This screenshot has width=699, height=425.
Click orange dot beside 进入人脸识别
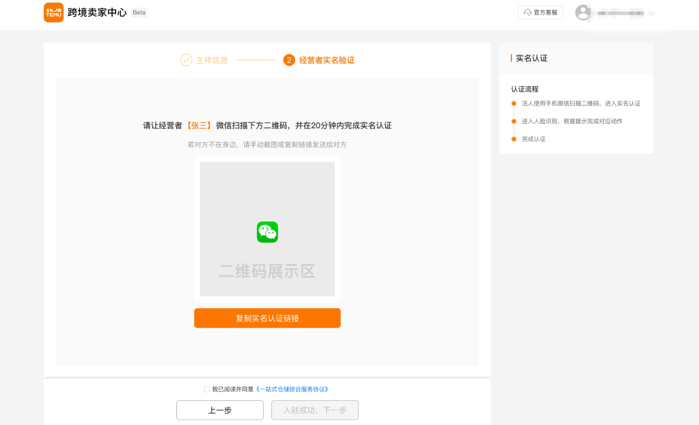[x=514, y=121]
